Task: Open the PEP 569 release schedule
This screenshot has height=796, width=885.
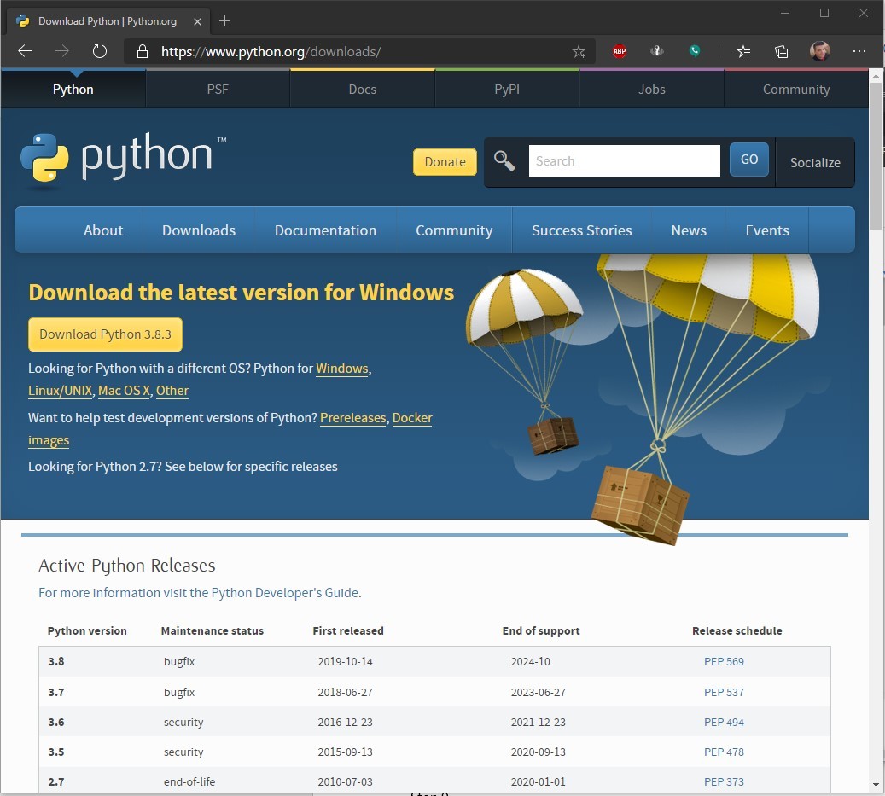Action: pos(724,661)
